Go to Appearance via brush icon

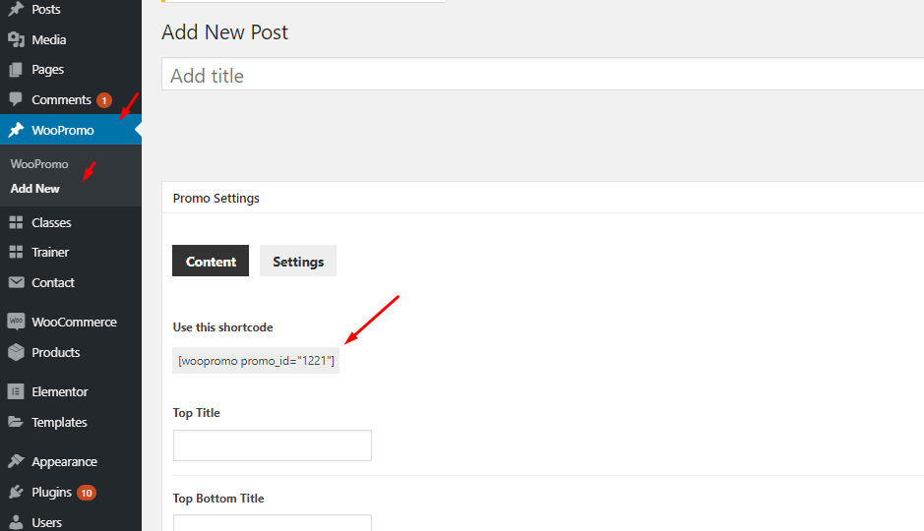[x=16, y=461]
